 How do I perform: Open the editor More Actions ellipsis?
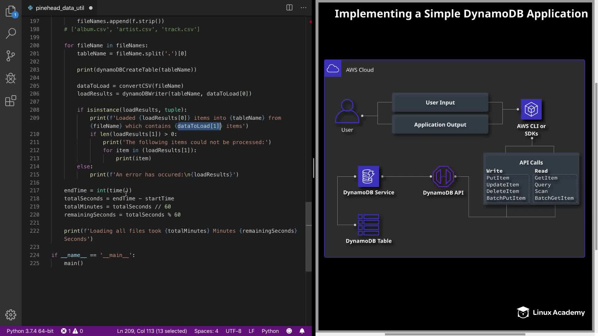[303, 8]
